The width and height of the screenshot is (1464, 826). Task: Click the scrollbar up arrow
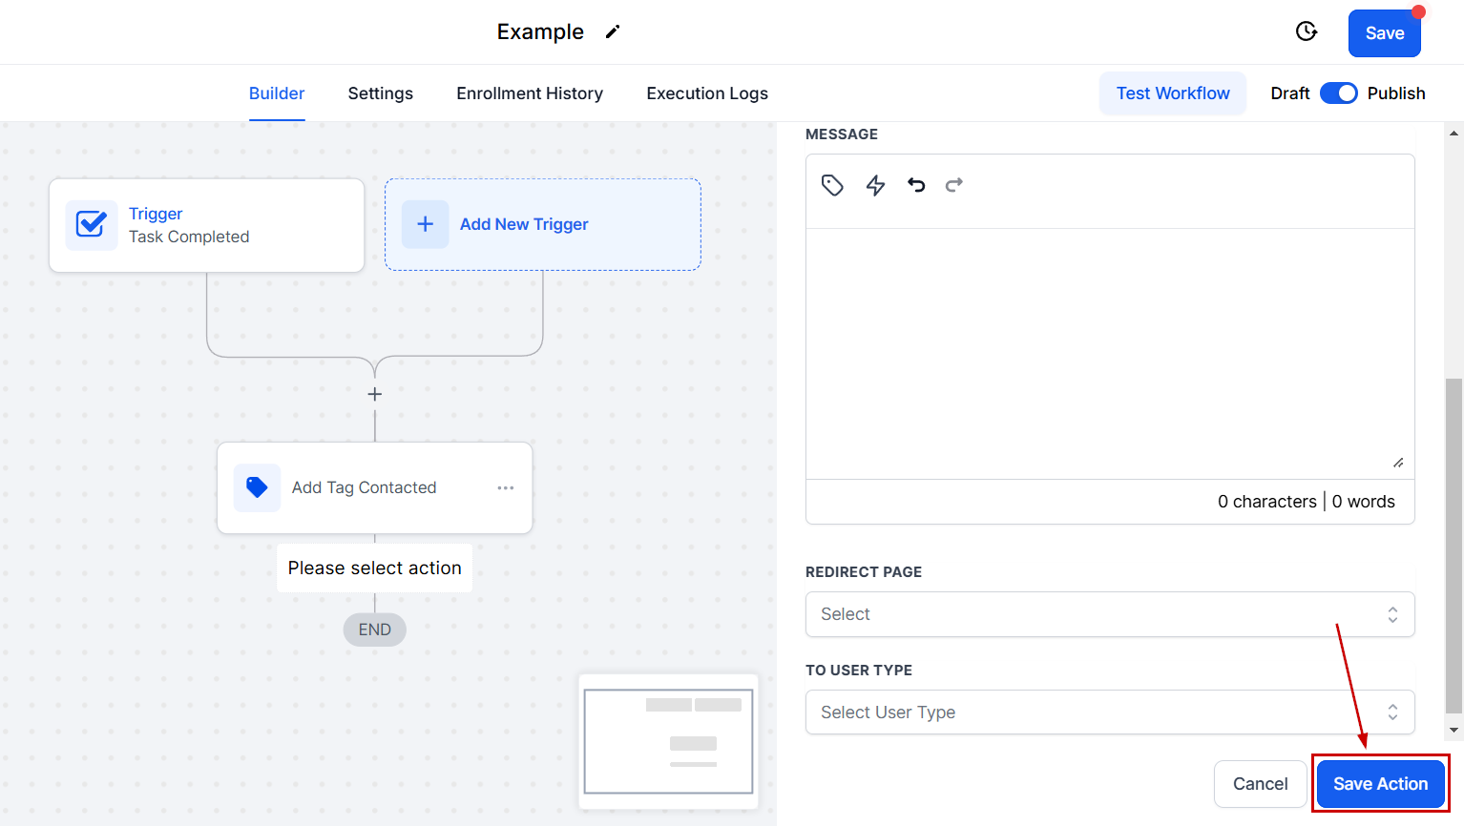point(1454,134)
